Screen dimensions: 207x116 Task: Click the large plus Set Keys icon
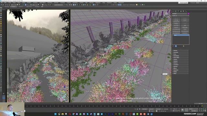click(182, 110)
